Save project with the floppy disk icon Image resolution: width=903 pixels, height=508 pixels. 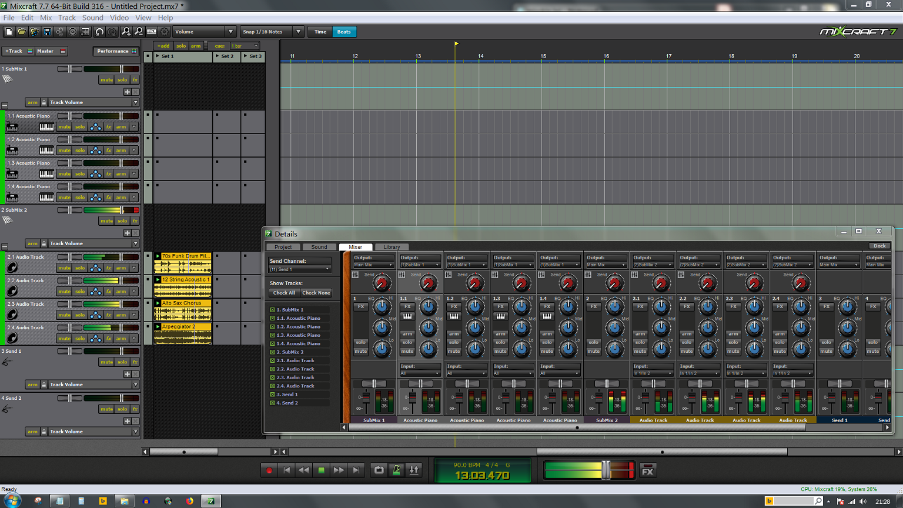(x=48, y=32)
